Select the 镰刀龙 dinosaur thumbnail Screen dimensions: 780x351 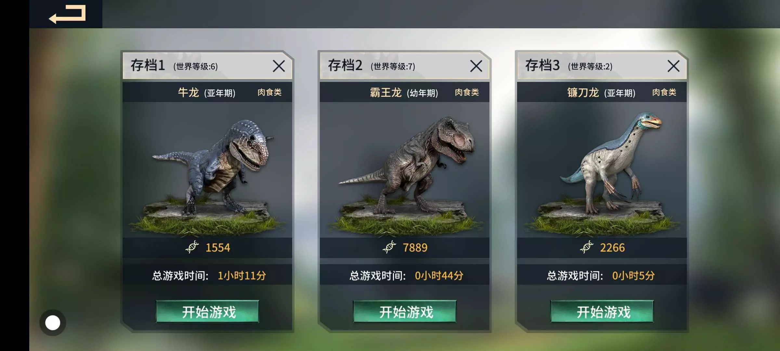pos(602,170)
